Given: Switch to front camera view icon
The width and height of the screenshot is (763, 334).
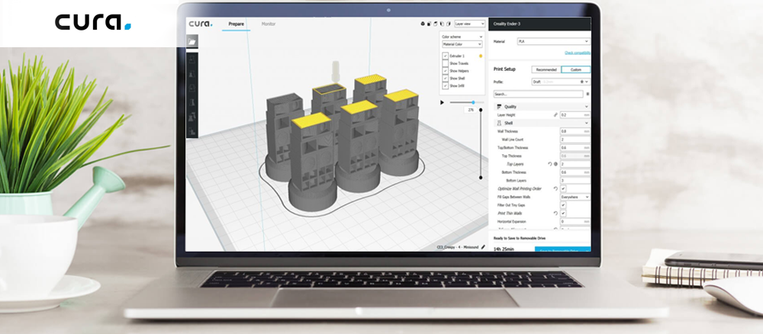Looking at the screenshot, I should point(429,24).
